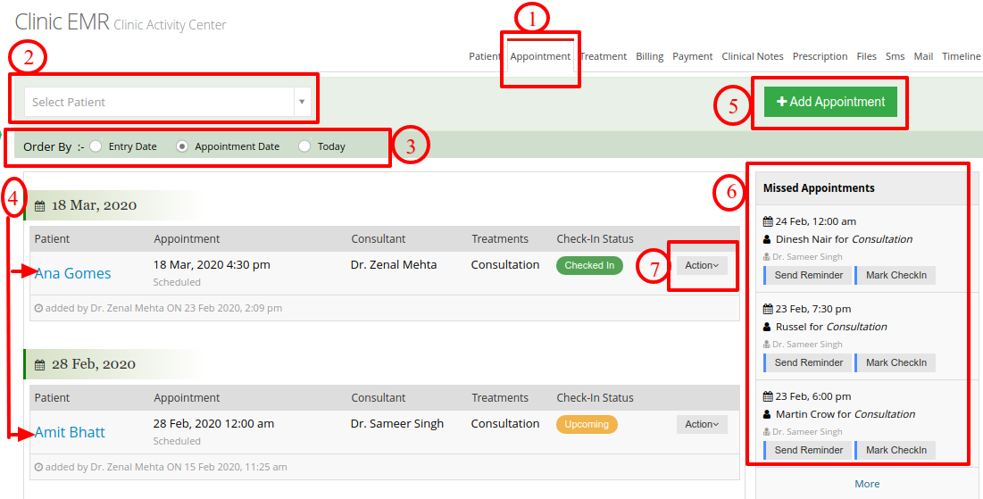Click calendar icon beside 28 Feb, 2020

39,365
